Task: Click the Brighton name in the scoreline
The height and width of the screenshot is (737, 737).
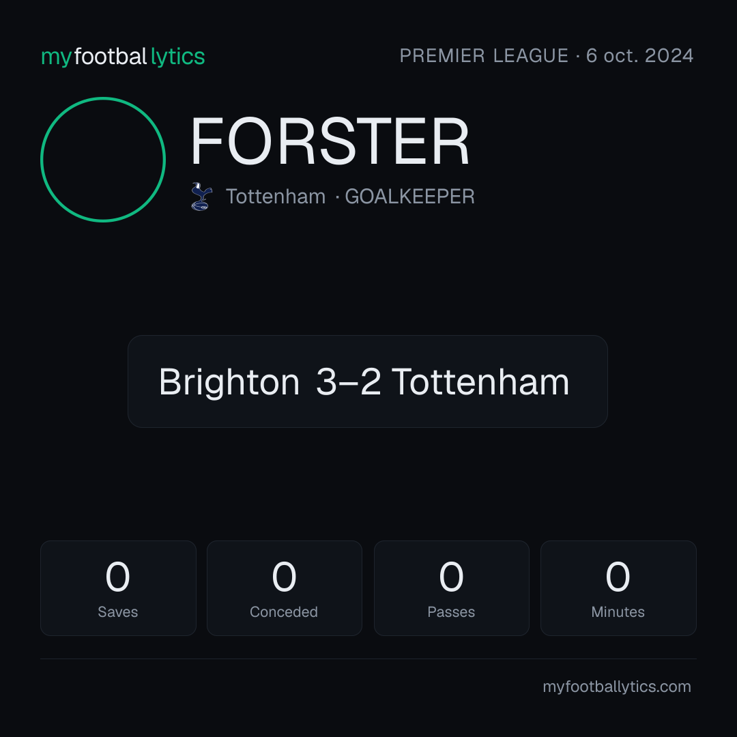Action: (x=229, y=382)
